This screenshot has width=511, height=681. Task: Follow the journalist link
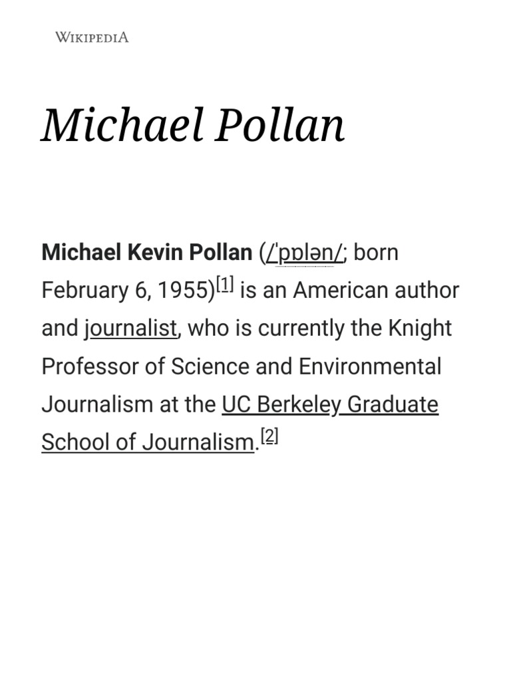(131, 329)
